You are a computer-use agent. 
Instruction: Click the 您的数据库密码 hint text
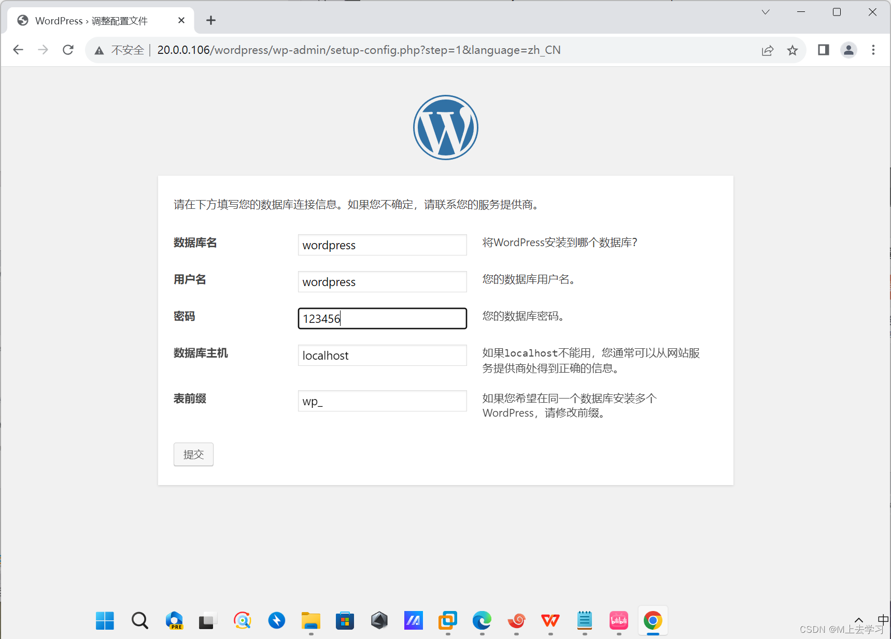tap(524, 316)
